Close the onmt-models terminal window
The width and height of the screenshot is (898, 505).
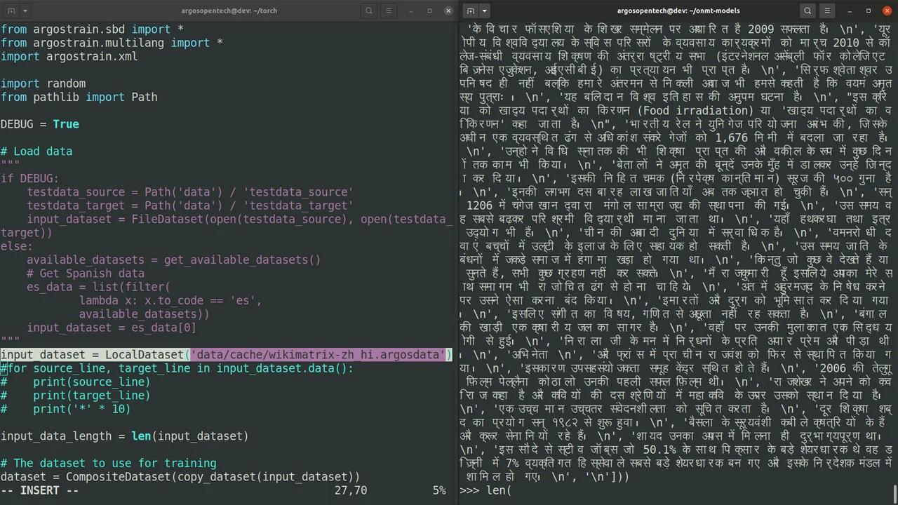click(887, 11)
